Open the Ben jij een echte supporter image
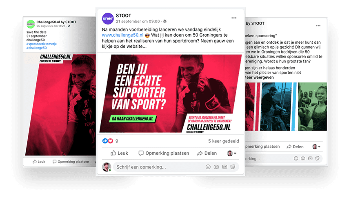Viewport: 351px width, 200px height. point(170,93)
